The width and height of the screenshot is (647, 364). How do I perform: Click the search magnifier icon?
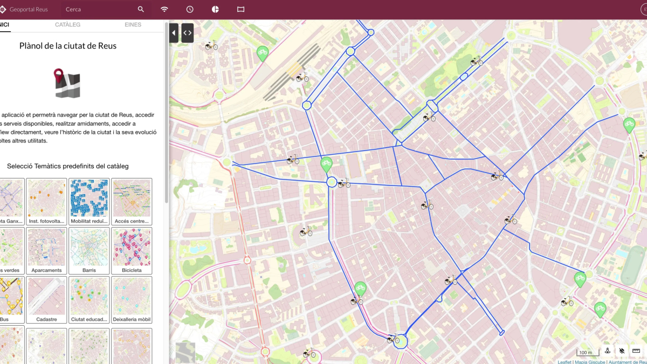pyautogui.click(x=141, y=9)
